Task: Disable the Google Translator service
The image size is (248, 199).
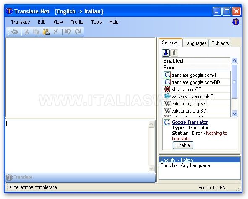Action: point(183,145)
